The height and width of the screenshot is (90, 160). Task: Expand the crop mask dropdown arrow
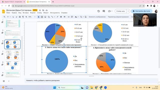coord(83,17)
